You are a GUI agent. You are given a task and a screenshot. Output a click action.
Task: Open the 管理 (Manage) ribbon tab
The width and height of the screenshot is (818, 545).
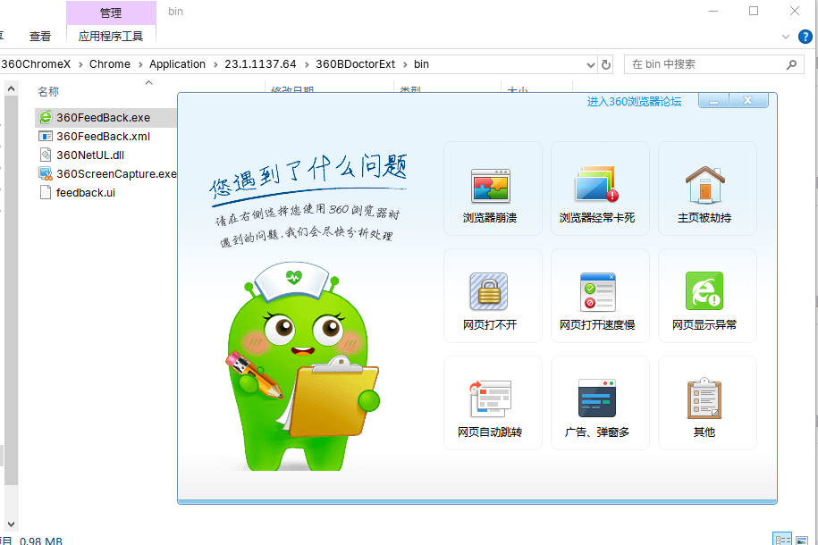pos(111,13)
